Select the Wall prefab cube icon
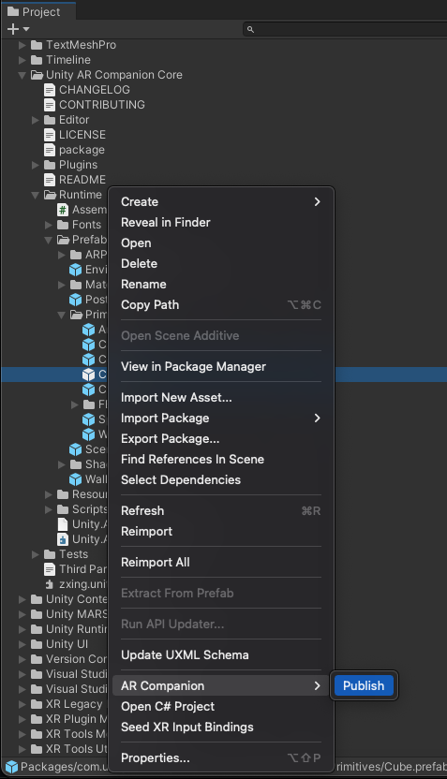Viewport: 447px width, 779px height. tap(76, 479)
